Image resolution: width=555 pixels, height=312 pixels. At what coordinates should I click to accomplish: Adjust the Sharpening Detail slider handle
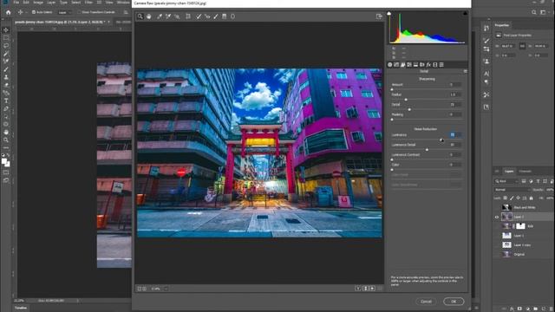tap(409, 109)
